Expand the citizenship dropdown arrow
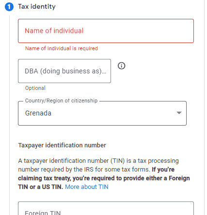Image resolution: width=207 pixels, height=215 pixels. tap(179, 113)
